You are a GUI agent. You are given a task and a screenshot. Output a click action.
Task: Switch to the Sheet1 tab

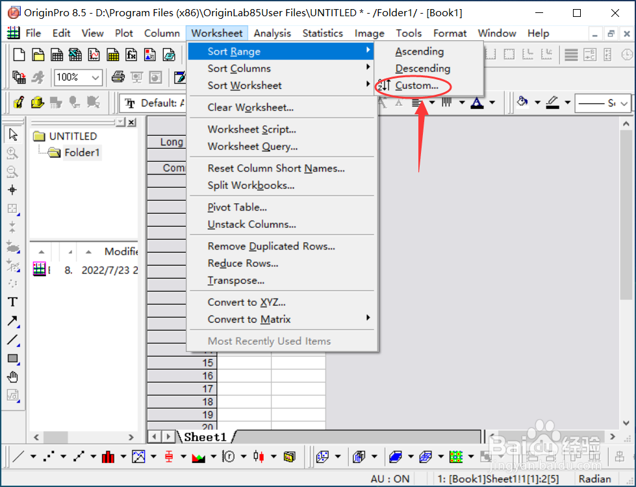205,437
